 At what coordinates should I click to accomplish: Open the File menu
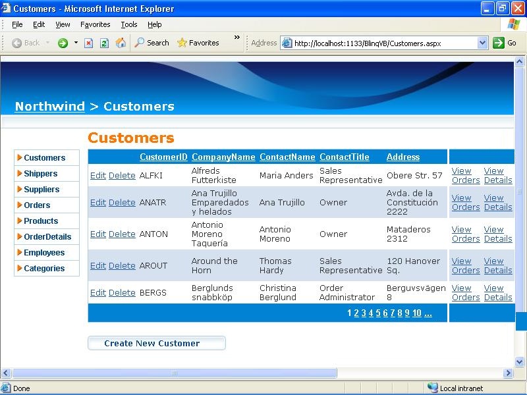[17, 24]
